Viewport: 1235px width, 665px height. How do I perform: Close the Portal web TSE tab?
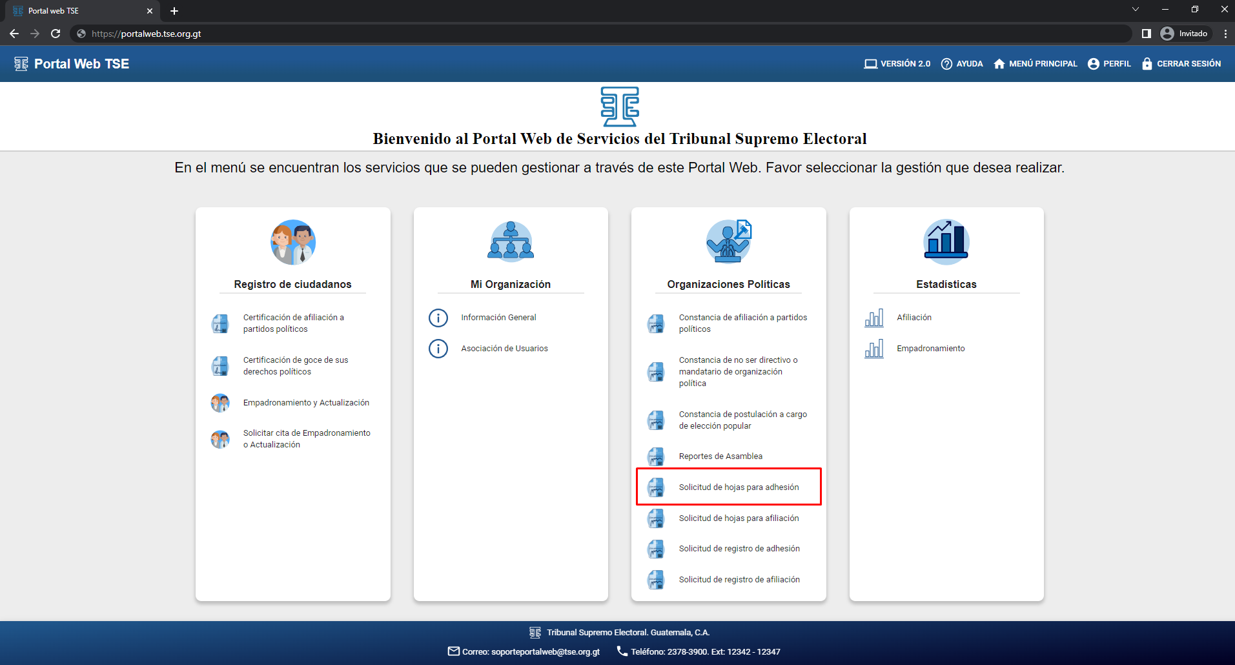pyautogui.click(x=150, y=11)
